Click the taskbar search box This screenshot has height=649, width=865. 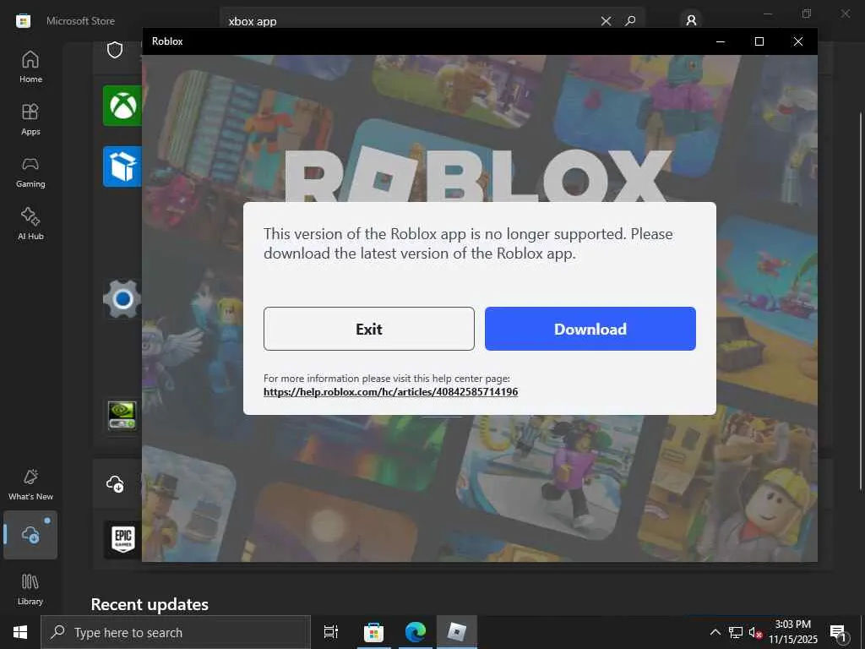coord(176,632)
